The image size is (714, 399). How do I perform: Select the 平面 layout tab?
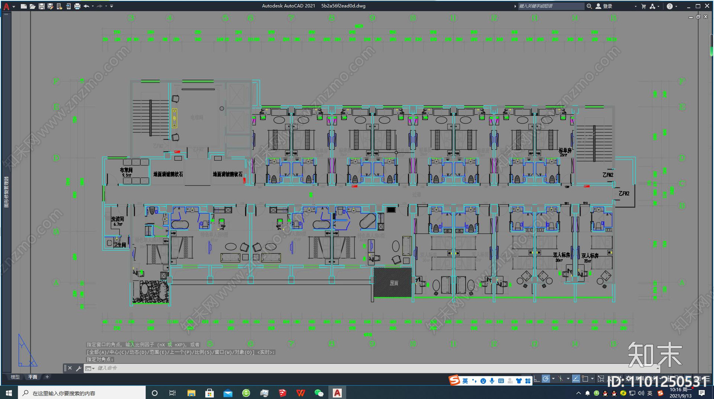(33, 377)
